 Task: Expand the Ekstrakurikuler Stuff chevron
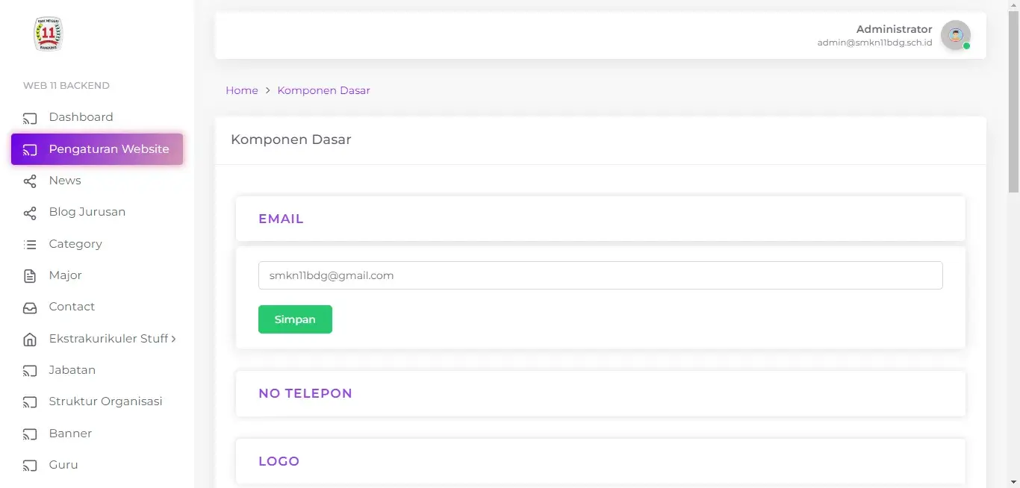pyautogui.click(x=174, y=339)
